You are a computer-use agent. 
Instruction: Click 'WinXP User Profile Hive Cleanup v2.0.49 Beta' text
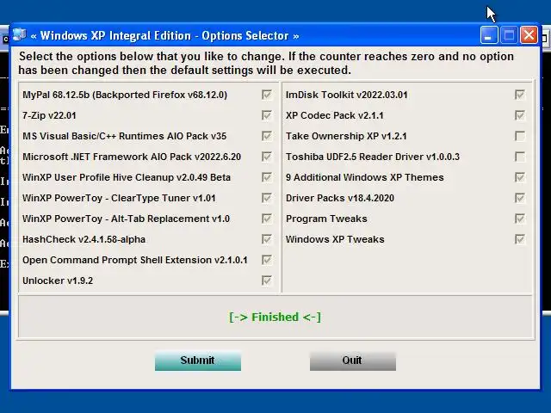[127, 177]
